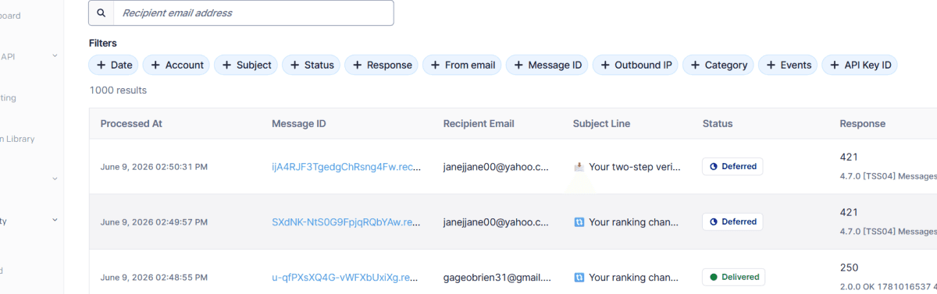
Task: Click the search magnifier icon
Action: (101, 12)
